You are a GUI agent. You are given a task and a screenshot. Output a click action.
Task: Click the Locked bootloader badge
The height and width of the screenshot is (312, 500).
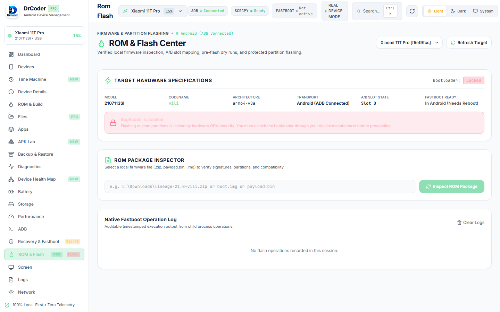pos(474,80)
